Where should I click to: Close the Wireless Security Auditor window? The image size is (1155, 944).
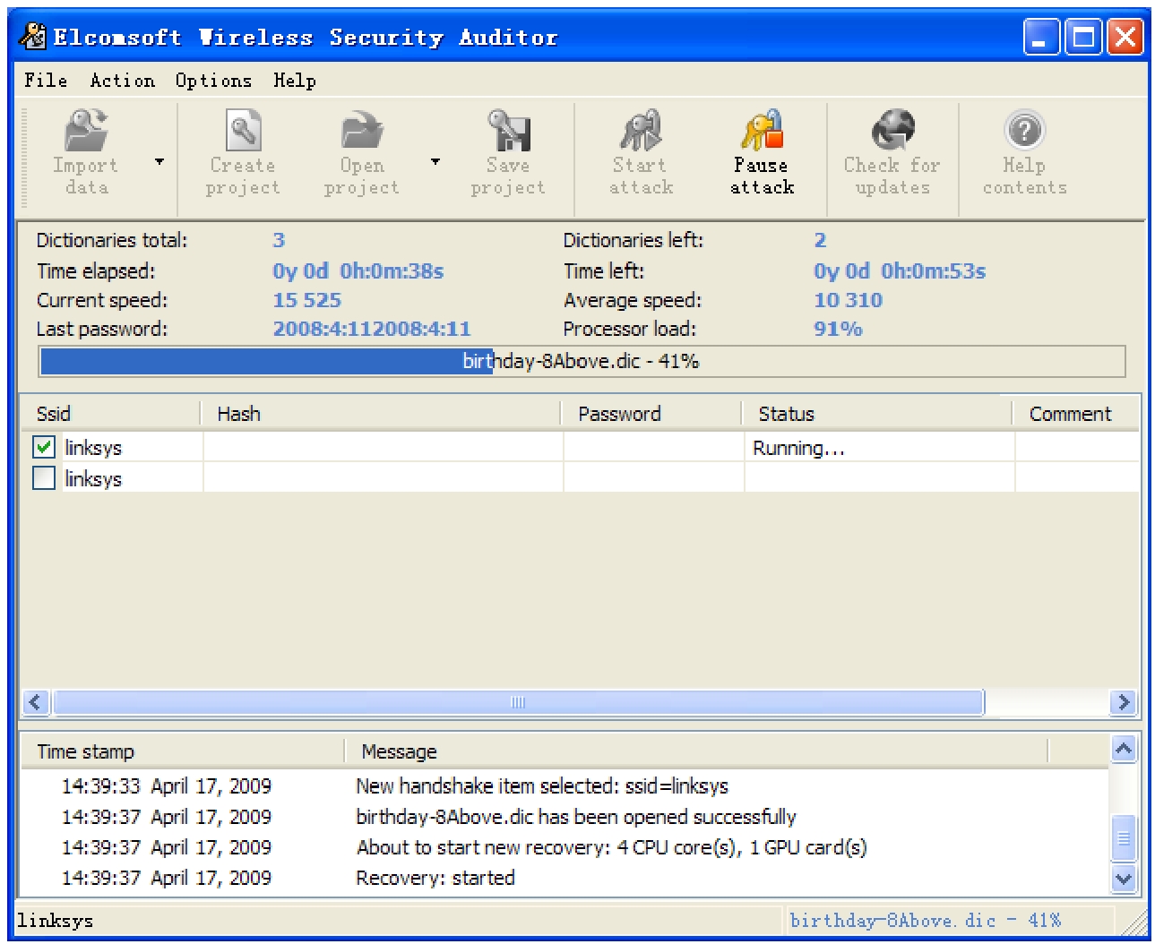tap(1125, 38)
